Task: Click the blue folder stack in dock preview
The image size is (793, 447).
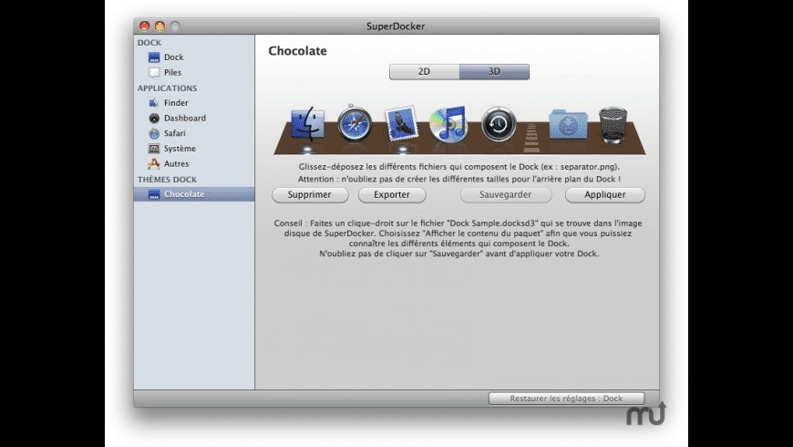Action: point(568,124)
